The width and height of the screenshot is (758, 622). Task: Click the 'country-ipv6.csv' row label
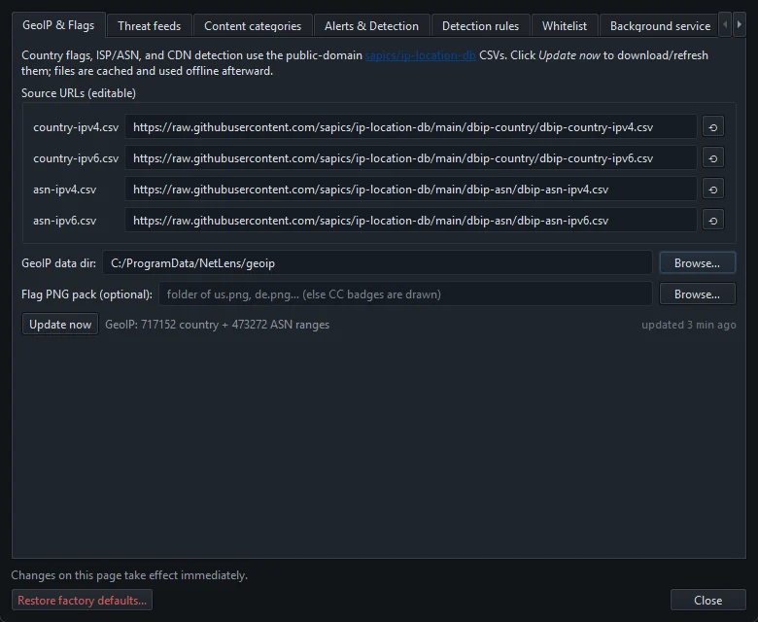[76, 158]
